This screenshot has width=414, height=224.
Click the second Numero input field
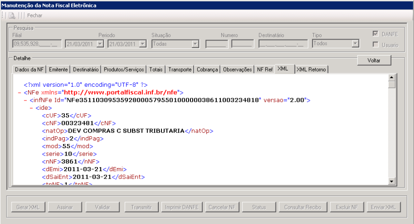pos(242,44)
